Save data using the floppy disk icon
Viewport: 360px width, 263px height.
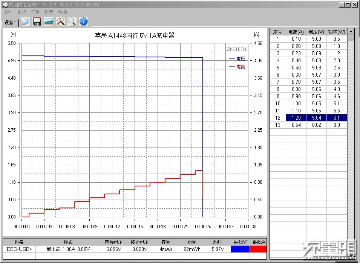pos(37,22)
